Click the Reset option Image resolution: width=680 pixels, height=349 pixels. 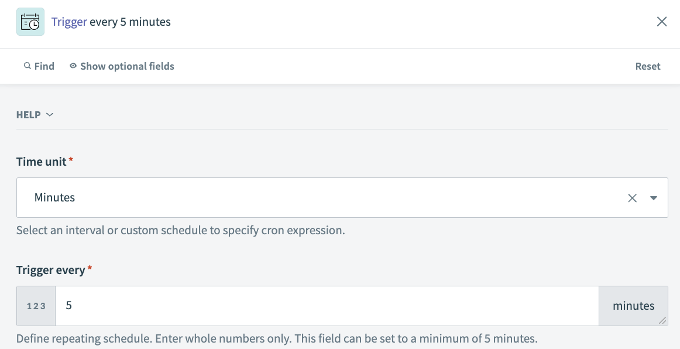[x=648, y=66]
